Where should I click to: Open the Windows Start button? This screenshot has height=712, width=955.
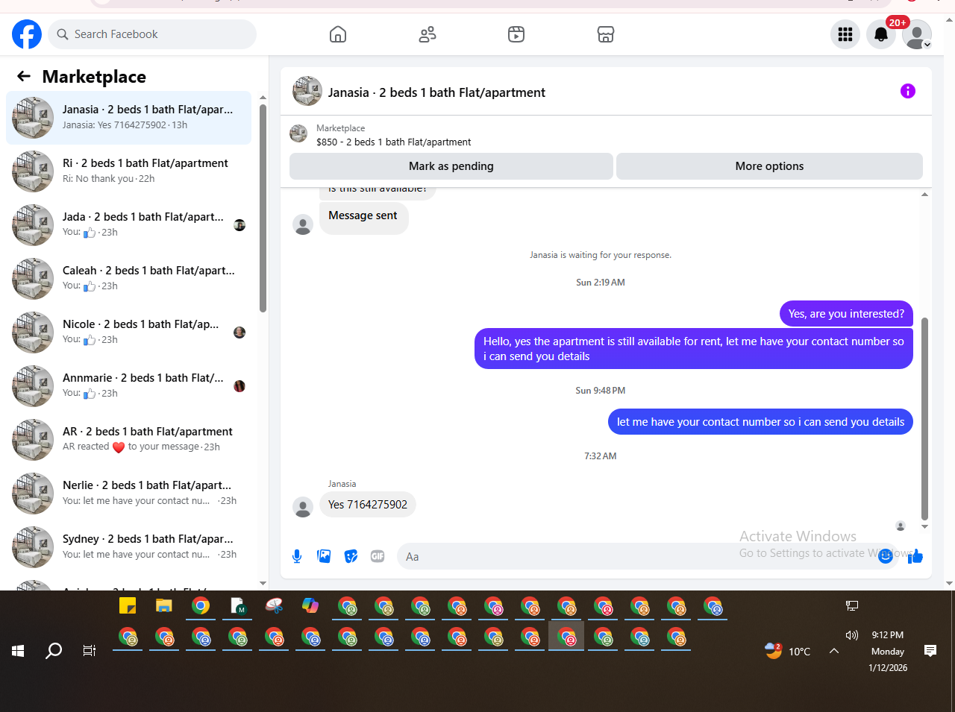(x=18, y=651)
